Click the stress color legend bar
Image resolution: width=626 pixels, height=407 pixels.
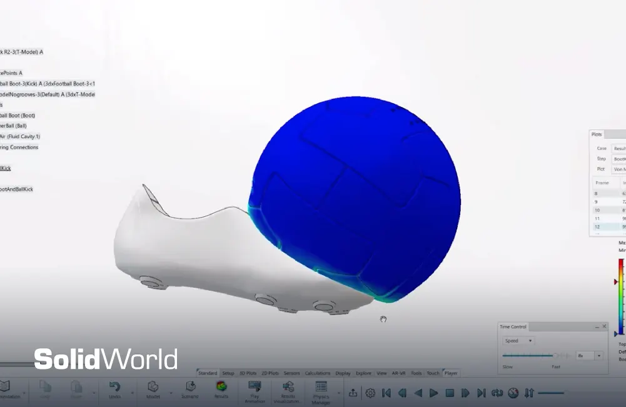[x=621, y=296]
